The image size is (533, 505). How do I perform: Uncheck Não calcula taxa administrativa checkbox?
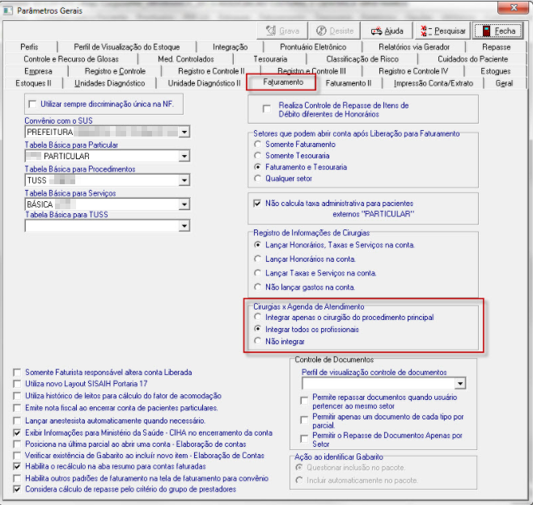point(257,204)
